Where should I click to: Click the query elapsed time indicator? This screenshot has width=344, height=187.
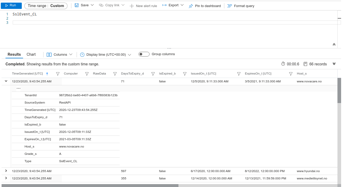click(289, 64)
